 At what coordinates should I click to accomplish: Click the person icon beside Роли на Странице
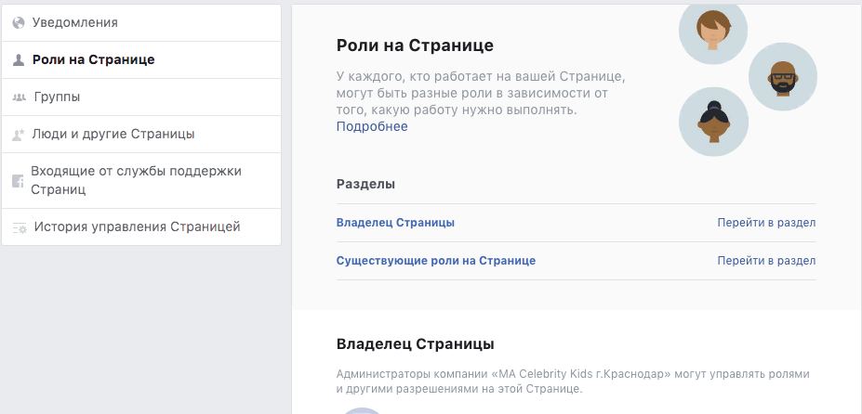18,59
